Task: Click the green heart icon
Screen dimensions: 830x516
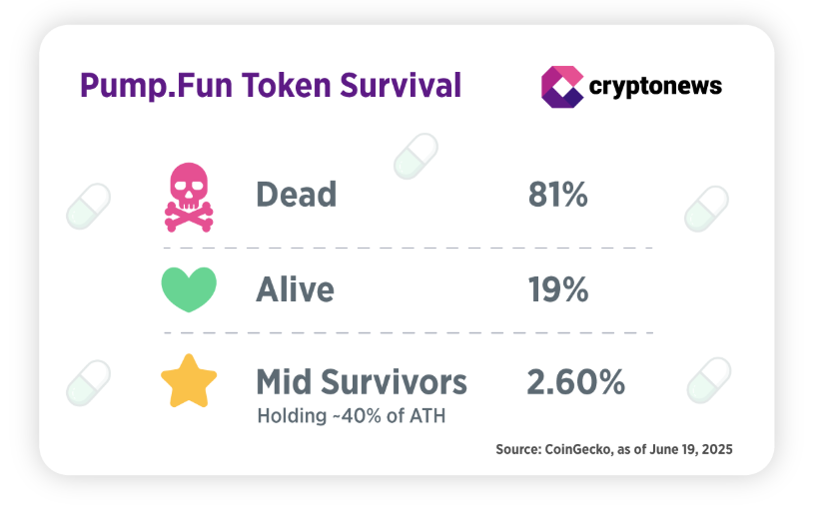Action: tap(189, 289)
